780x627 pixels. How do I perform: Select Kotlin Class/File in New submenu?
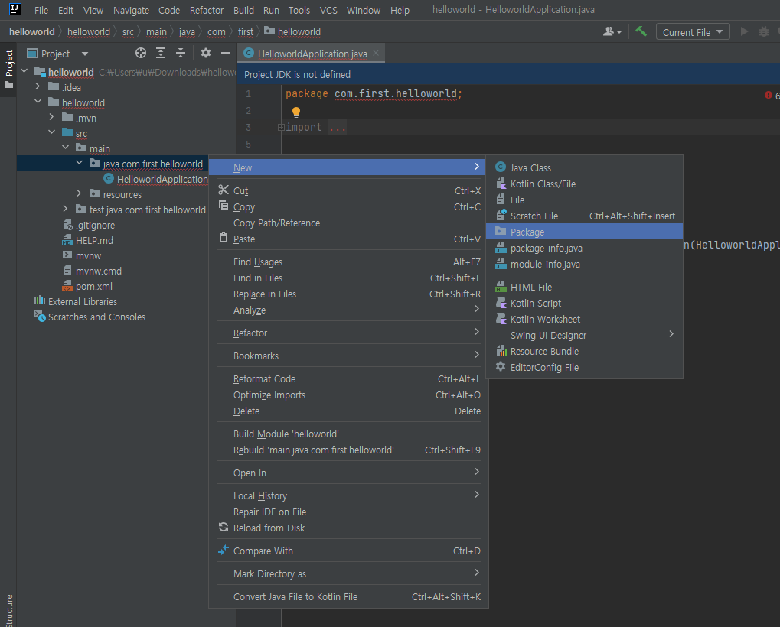[584, 184]
